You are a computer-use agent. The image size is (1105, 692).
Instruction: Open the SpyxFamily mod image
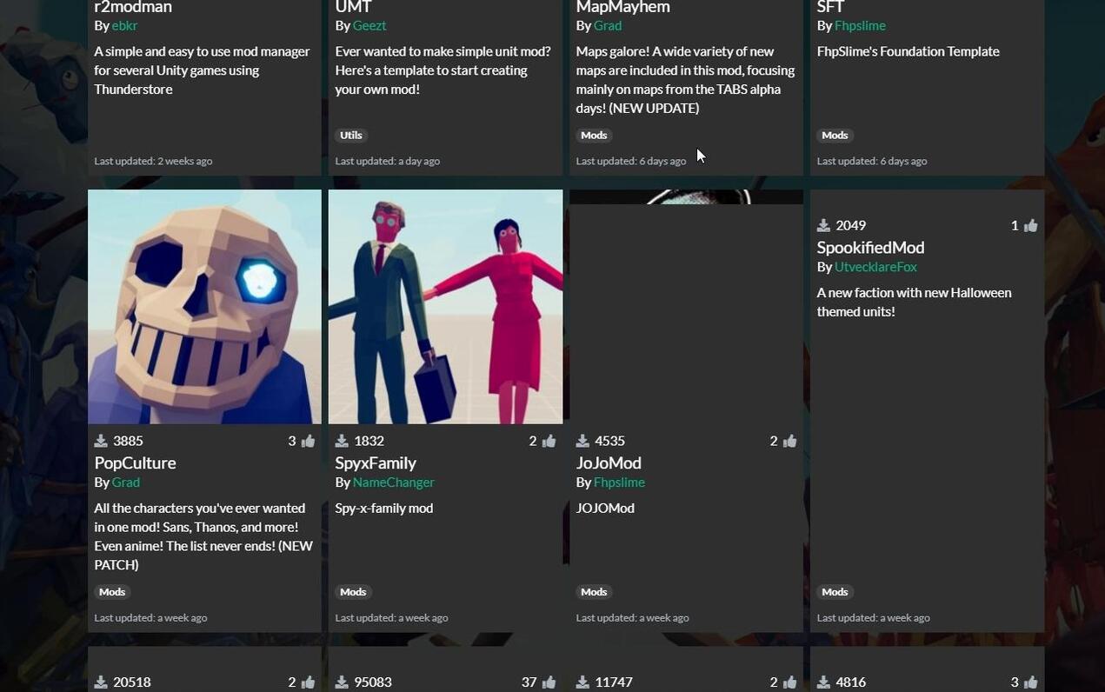[445, 307]
